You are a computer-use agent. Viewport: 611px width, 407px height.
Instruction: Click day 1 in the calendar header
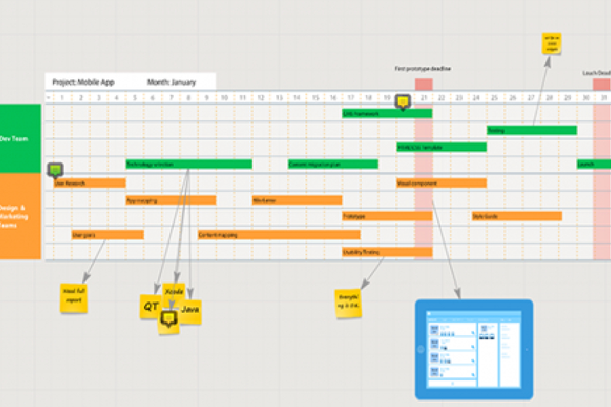tap(62, 98)
